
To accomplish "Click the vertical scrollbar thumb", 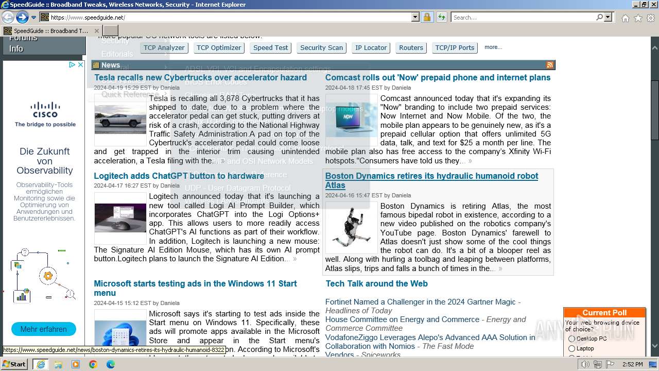I will tap(654, 110).
